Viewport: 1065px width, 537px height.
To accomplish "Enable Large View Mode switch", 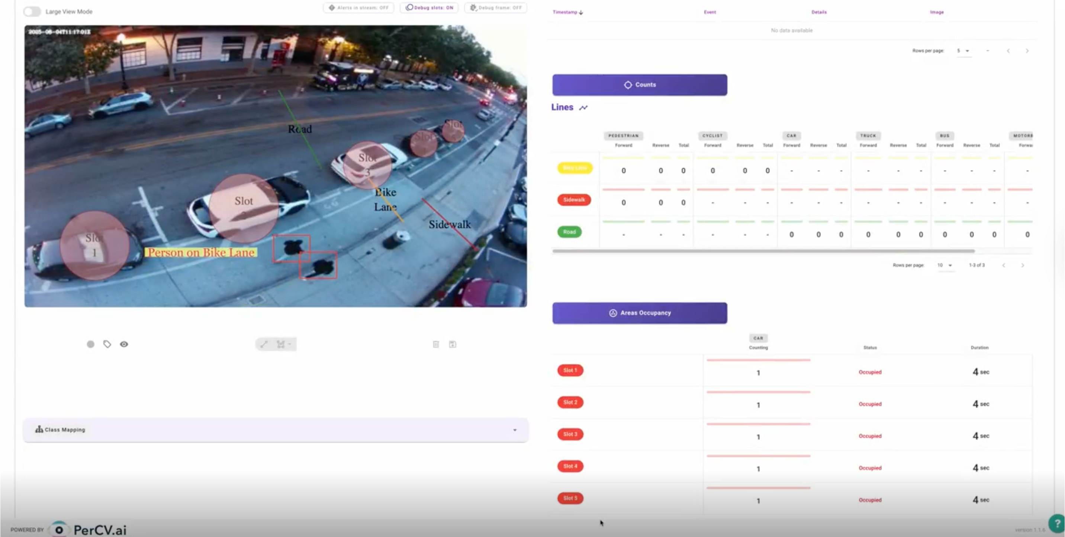I will coord(32,12).
